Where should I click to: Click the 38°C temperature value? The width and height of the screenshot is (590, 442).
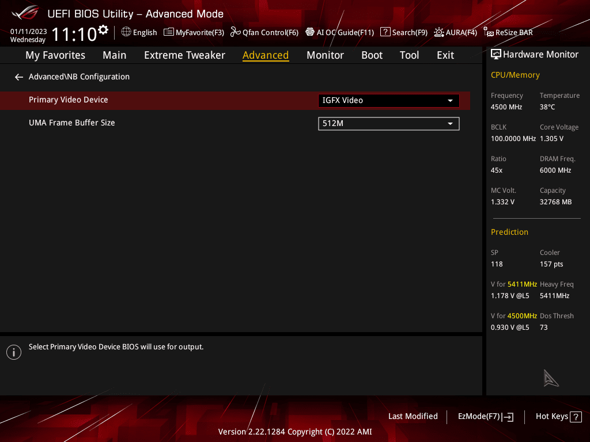547,107
